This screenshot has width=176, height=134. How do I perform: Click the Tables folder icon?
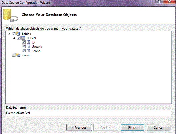coord(18,34)
